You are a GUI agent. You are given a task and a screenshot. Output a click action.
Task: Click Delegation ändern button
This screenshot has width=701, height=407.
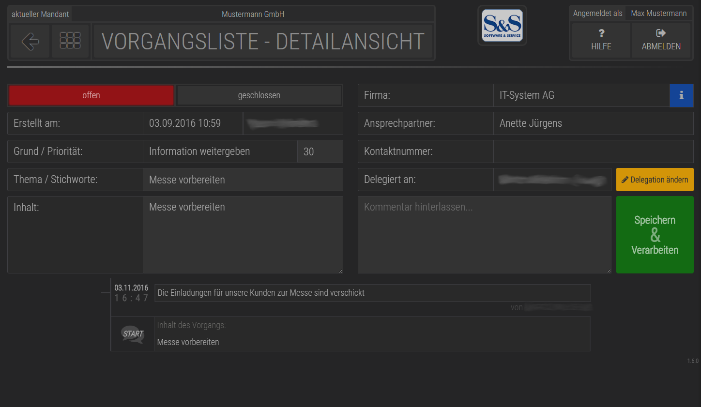tap(655, 180)
